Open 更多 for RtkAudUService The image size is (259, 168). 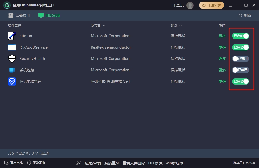(x=222, y=47)
